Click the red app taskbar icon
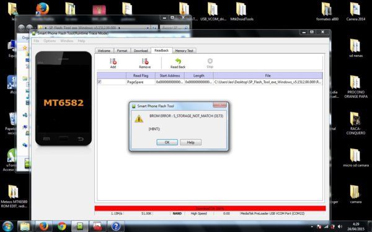This screenshot has width=372, height=232. (x=97, y=226)
